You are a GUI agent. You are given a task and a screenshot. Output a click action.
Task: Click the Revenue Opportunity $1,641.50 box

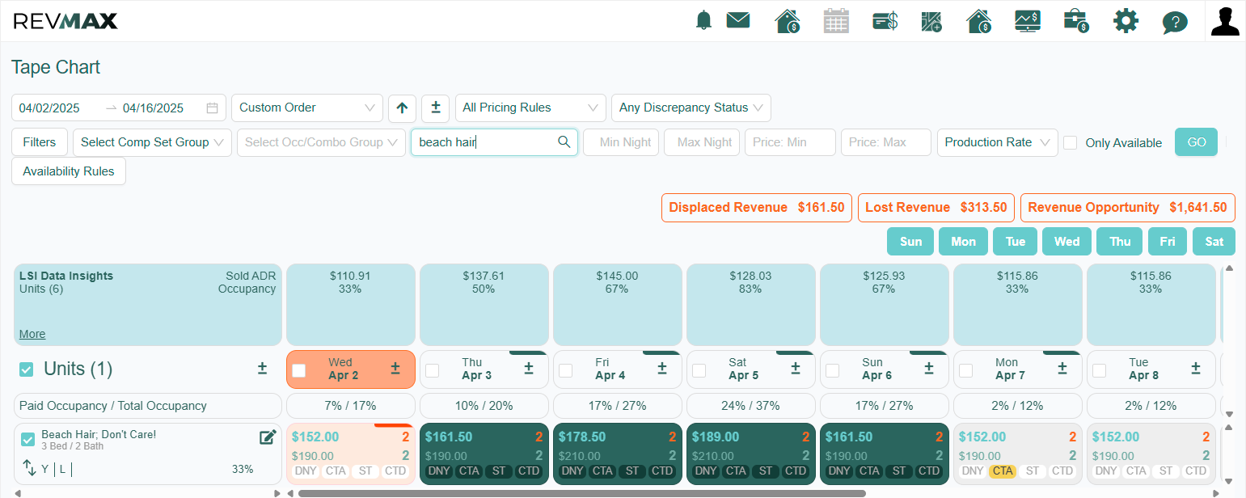click(x=1128, y=208)
